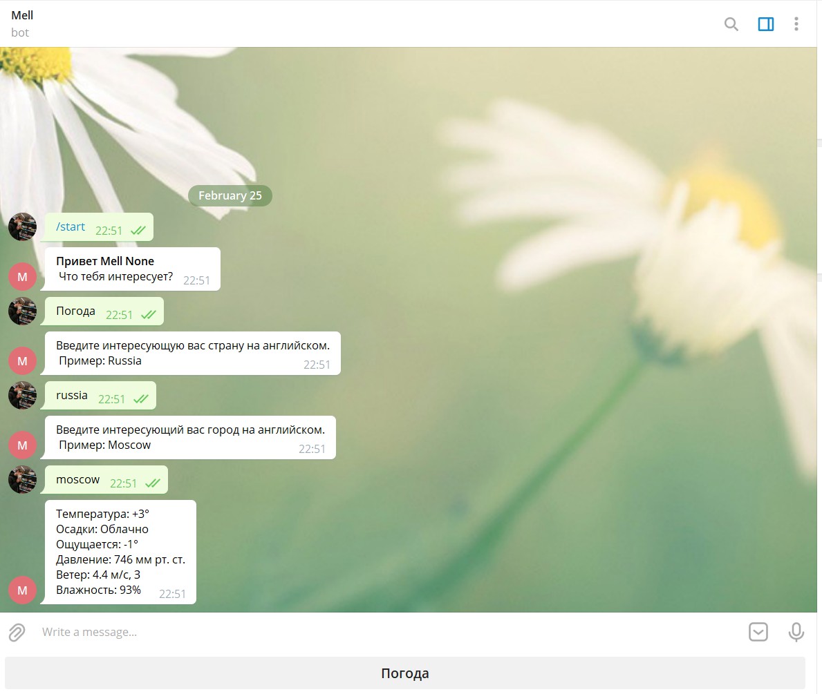Click bot avatar beside weather report message
The image size is (822, 694).
tap(23, 590)
